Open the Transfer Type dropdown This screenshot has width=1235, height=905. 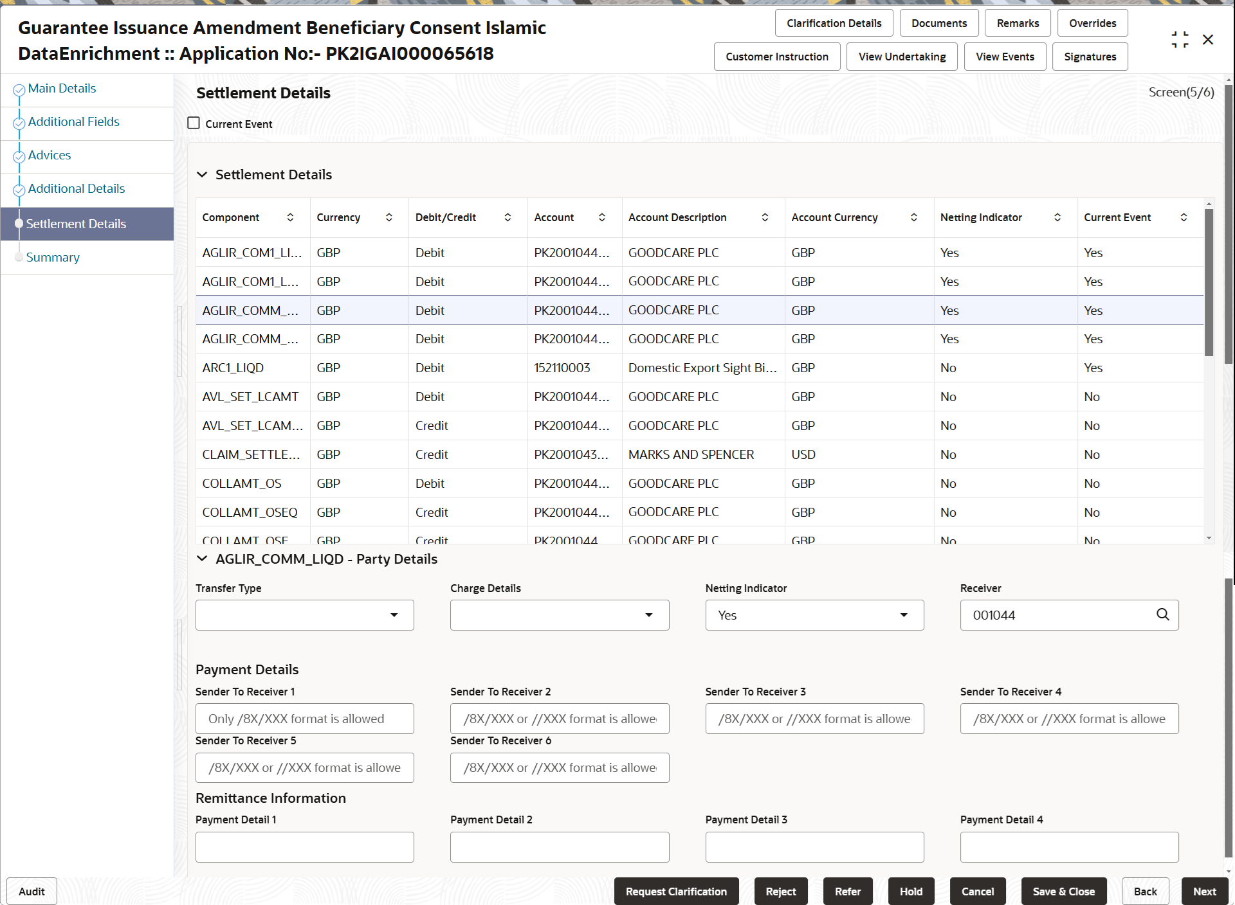(305, 615)
